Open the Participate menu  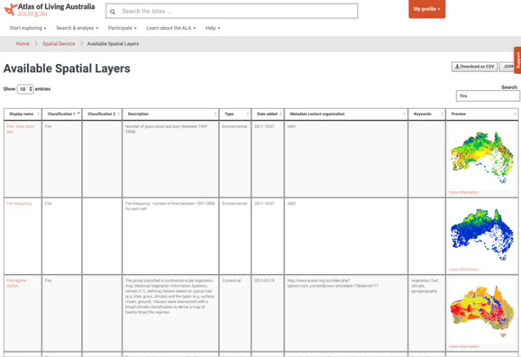pyautogui.click(x=122, y=28)
